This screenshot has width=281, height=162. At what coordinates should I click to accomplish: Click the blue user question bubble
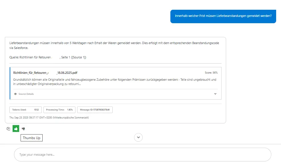pos(223,16)
